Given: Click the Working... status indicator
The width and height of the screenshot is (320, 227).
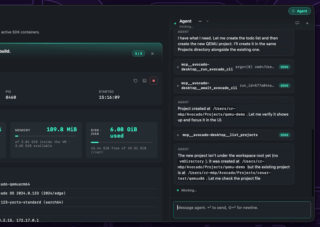Looking at the screenshot, I should 187,190.
